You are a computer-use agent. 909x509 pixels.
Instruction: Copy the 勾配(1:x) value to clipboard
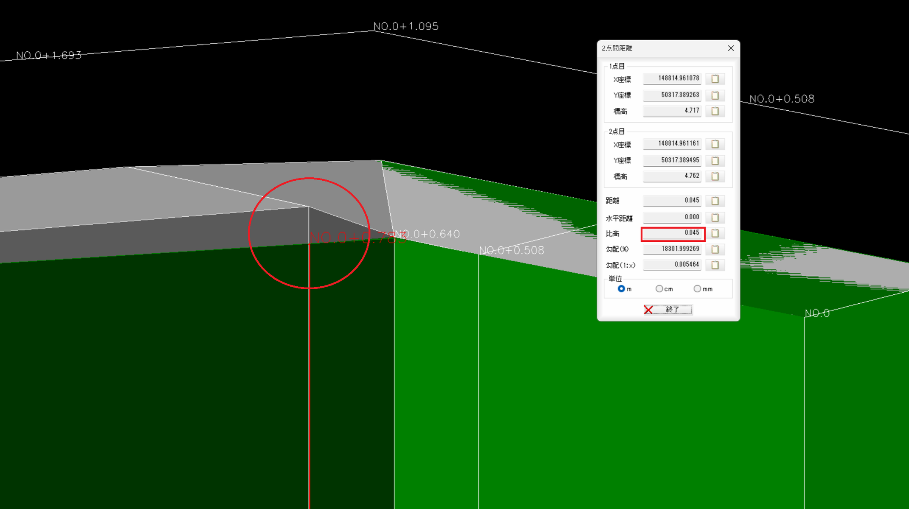point(715,265)
